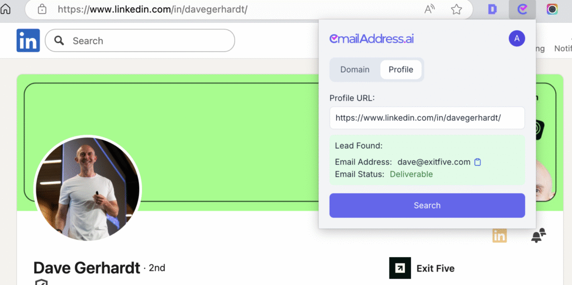
Task: Select the Profile tab
Action: coord(401,70)
